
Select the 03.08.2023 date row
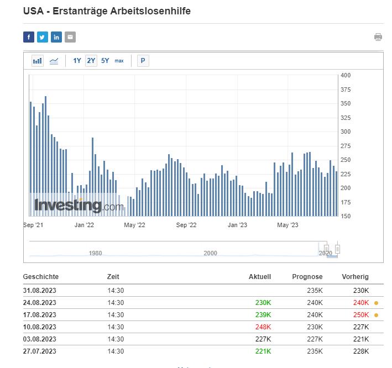(203, 339)
